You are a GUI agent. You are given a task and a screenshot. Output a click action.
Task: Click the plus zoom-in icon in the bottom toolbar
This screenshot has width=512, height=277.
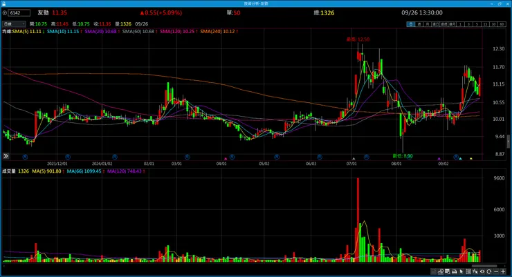[503, 271]
